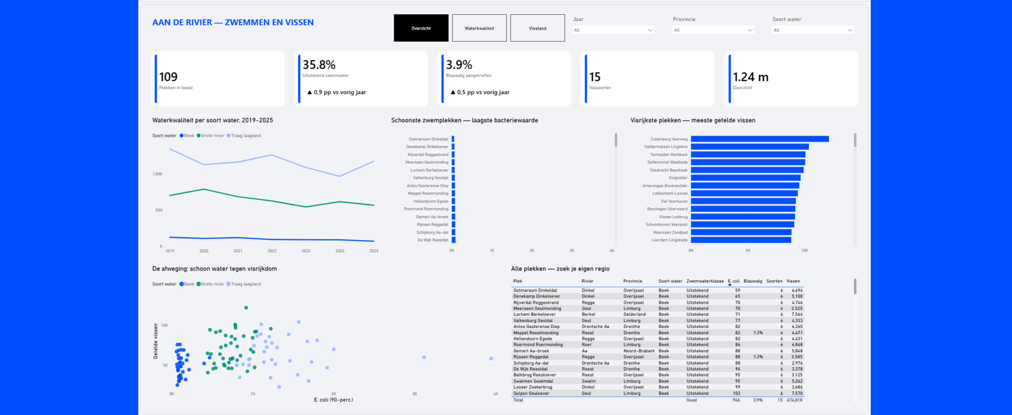Viewport: 1012px width, 415px height.
Task: Sort table by the Vissen column header
Action: 793,281
